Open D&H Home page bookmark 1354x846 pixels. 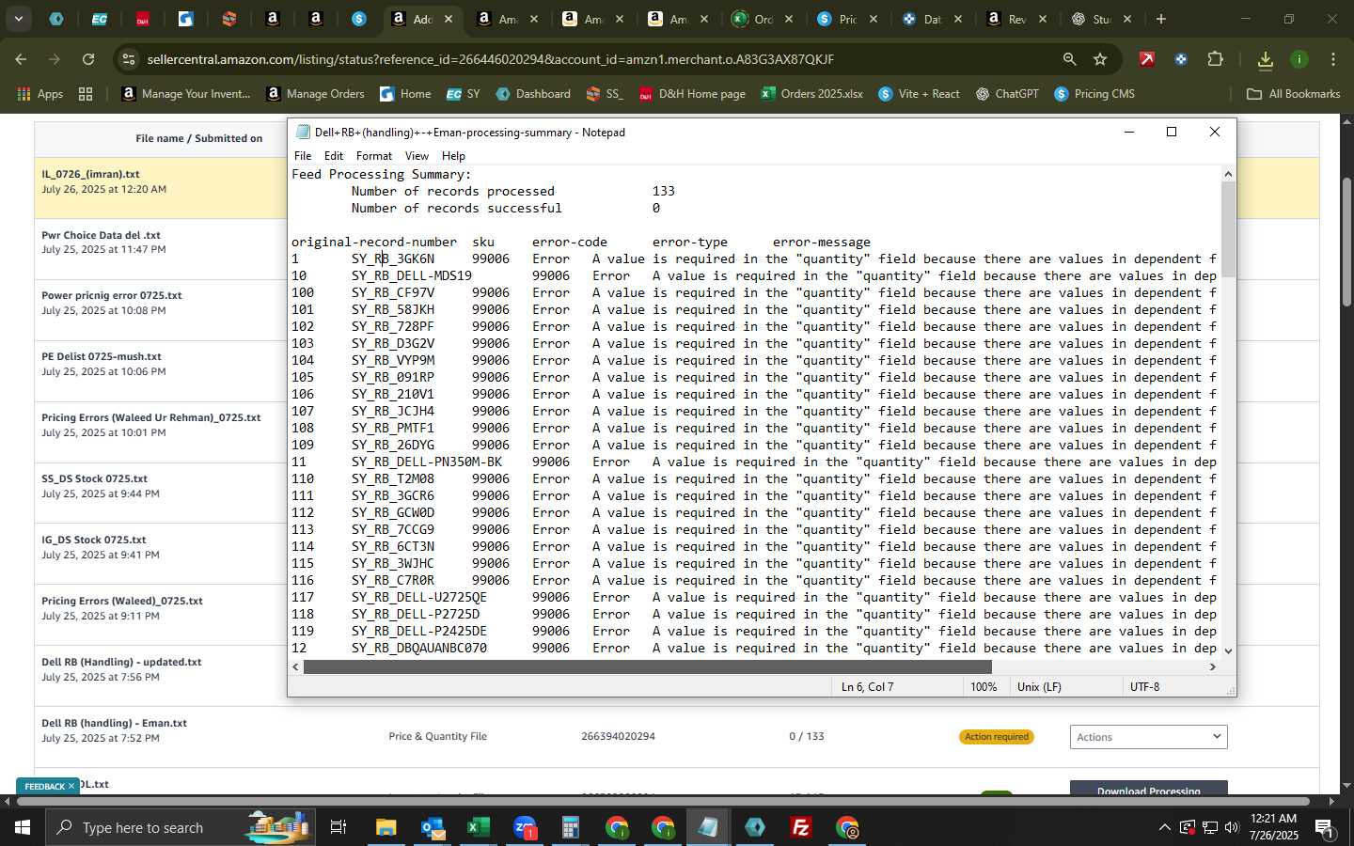click(x=692, y=94)
